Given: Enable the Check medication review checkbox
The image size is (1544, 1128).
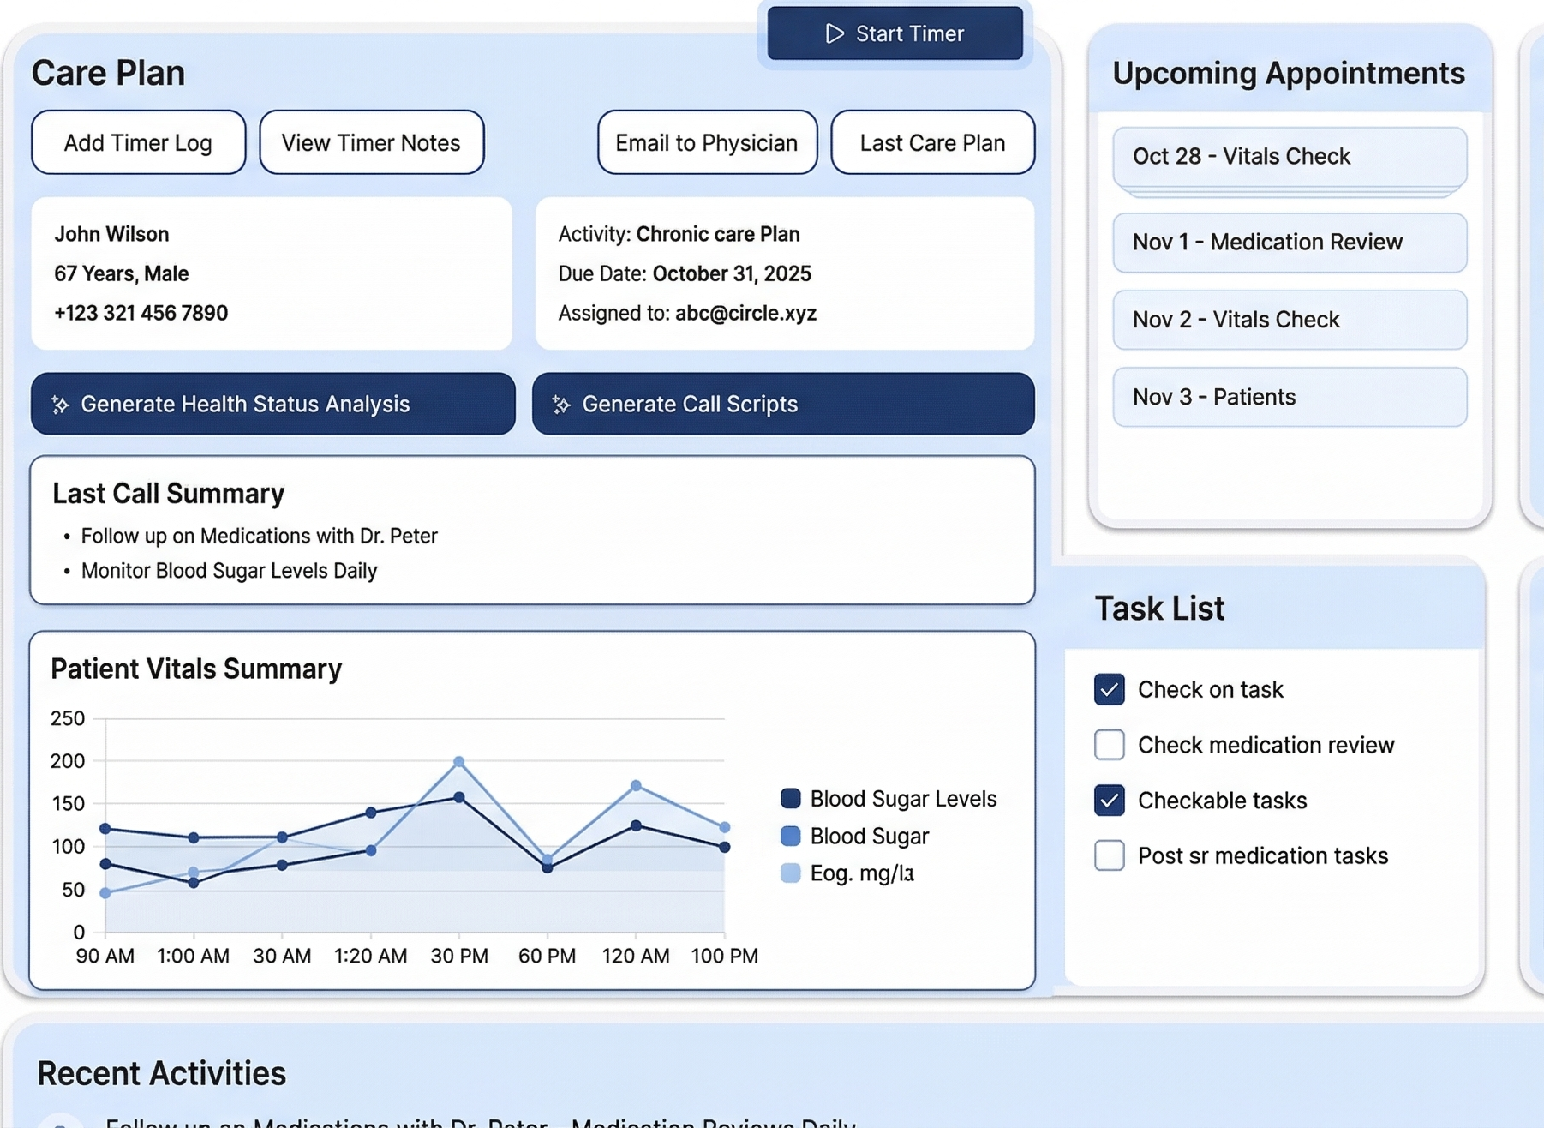Looking at the screenshot, I should (1109, 745).
